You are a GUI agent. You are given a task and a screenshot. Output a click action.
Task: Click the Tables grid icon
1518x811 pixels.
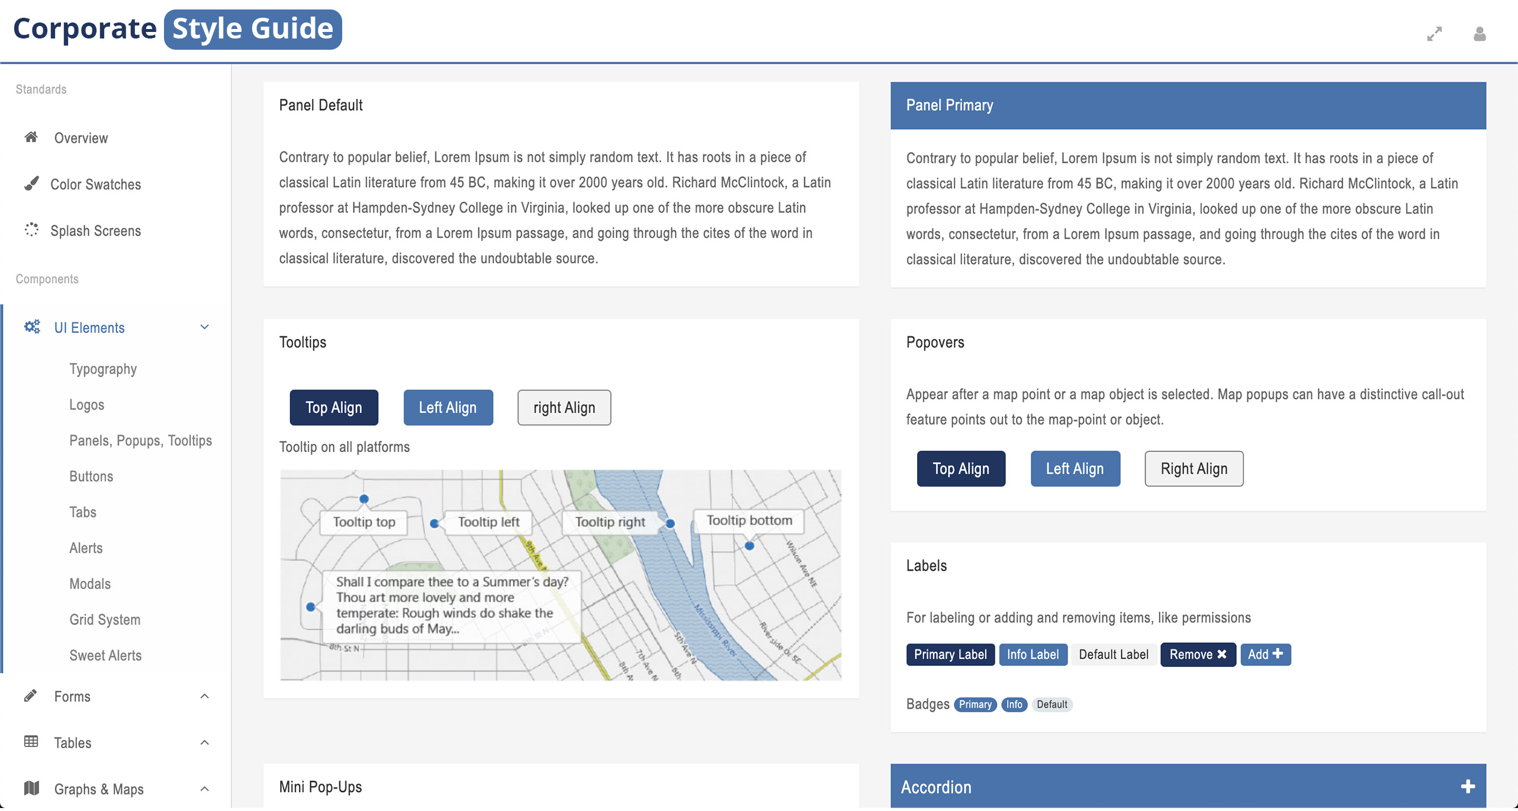coord(31,742)
